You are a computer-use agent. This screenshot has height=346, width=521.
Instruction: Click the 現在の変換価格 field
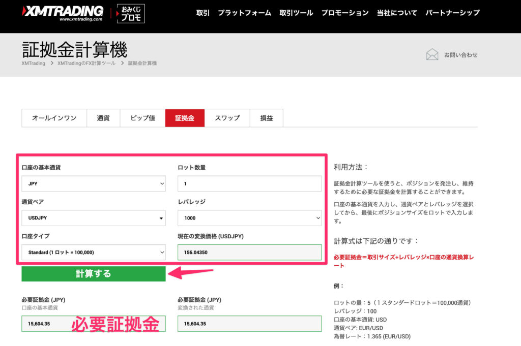pos(249,252)
